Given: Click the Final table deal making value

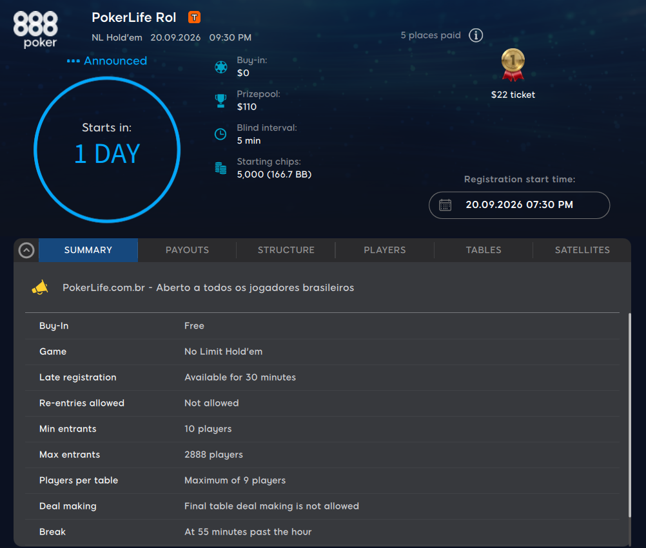Looking at the screenshot, I should click(271, 506).
